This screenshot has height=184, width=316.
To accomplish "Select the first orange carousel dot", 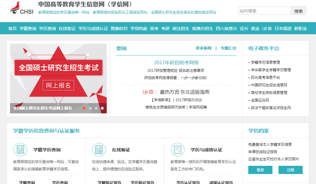I will (84, 108).
